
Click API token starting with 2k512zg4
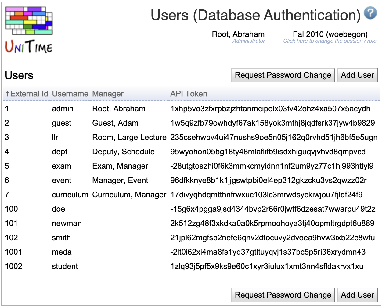(x=272, y=224)
